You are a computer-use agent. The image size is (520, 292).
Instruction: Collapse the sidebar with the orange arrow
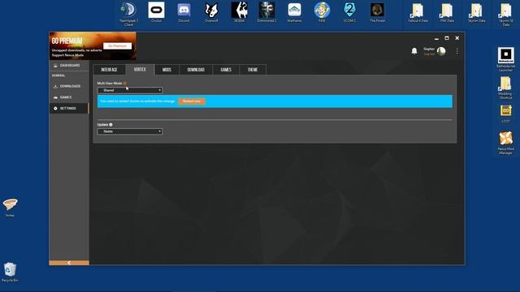point(69,263)
